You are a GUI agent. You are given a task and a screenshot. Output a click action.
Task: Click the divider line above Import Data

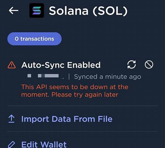(82, 106)
